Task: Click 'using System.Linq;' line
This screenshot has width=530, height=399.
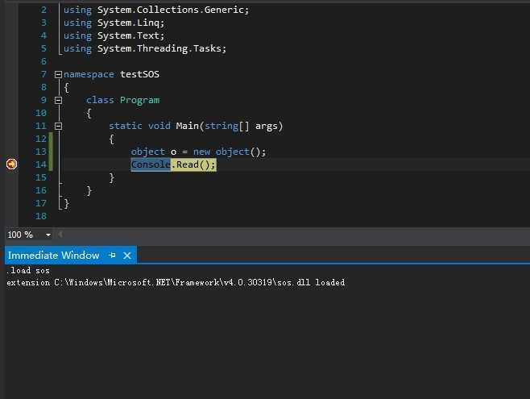Action: (114, 23)
